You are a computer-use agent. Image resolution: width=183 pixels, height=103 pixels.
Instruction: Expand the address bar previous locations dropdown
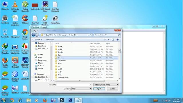[x=88, y=35]
